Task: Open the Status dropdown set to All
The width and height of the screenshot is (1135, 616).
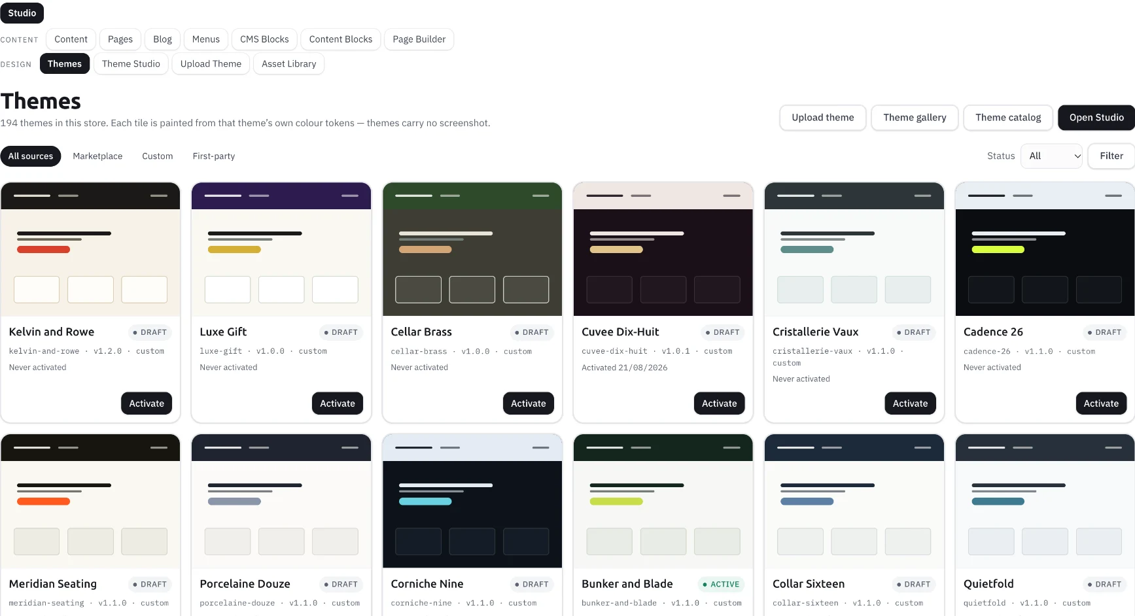Action: point(1051,156)
